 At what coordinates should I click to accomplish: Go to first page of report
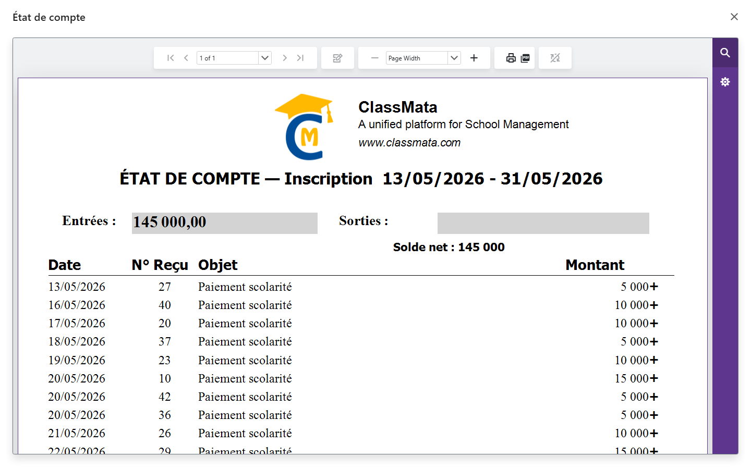coord(171,58)
